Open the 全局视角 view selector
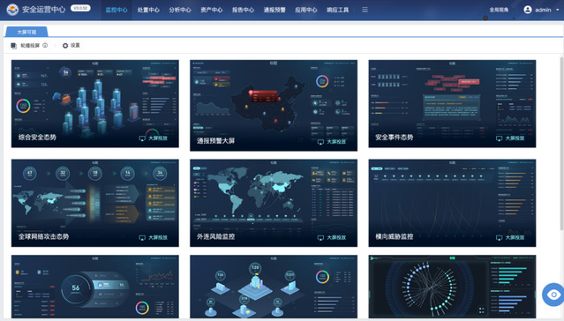Image resolution: width=564 pixels, height=321 pixels. pos(499,10)
